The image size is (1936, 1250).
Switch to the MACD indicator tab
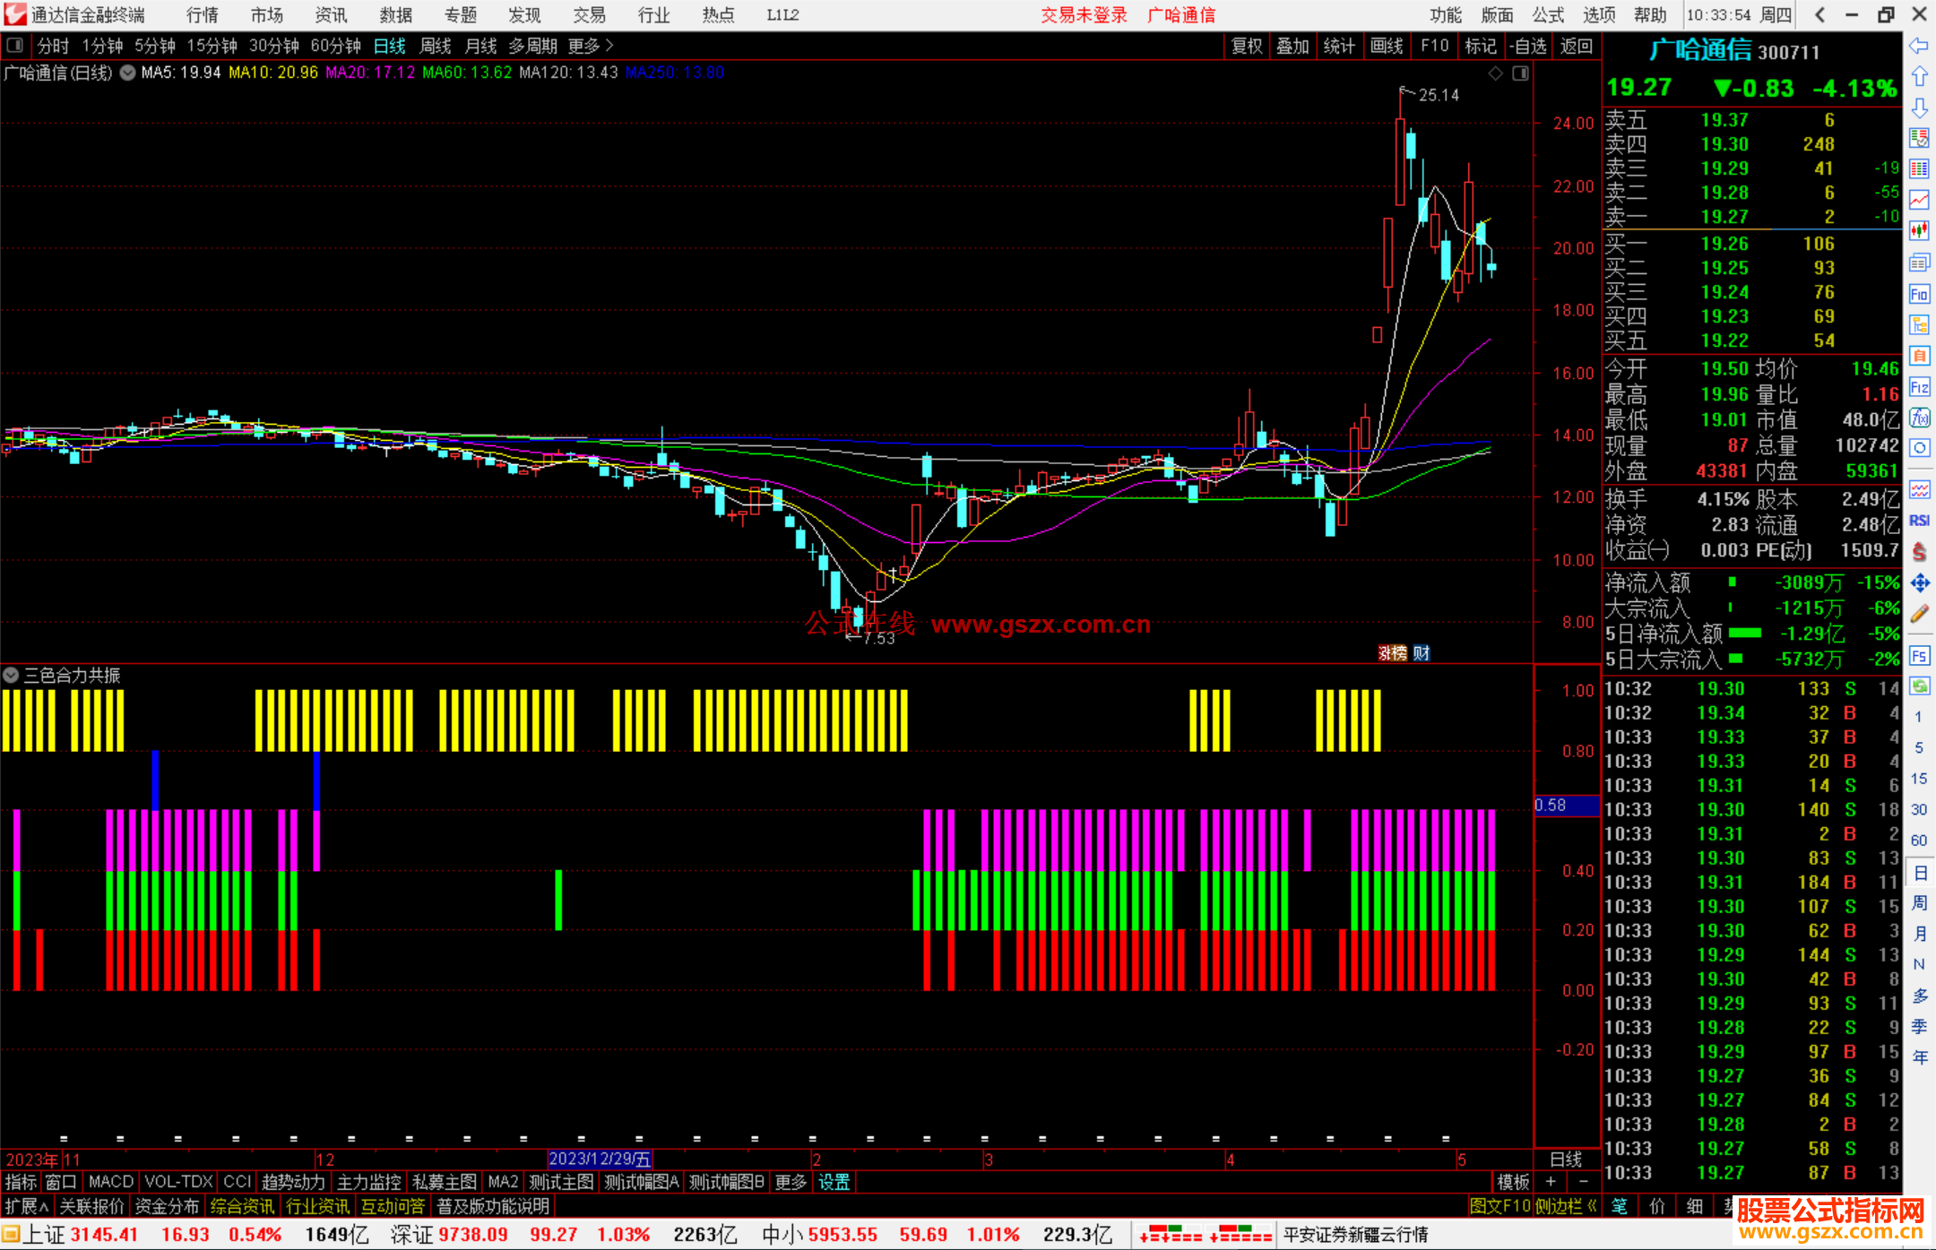[110, 1182]
